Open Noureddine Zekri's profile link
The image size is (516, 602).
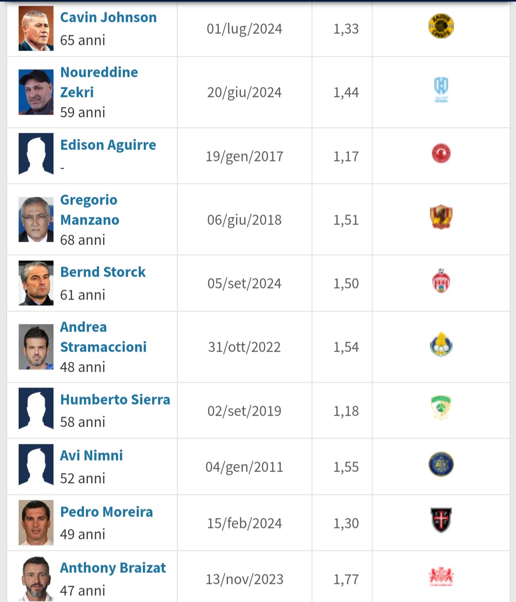coord(99,82)
